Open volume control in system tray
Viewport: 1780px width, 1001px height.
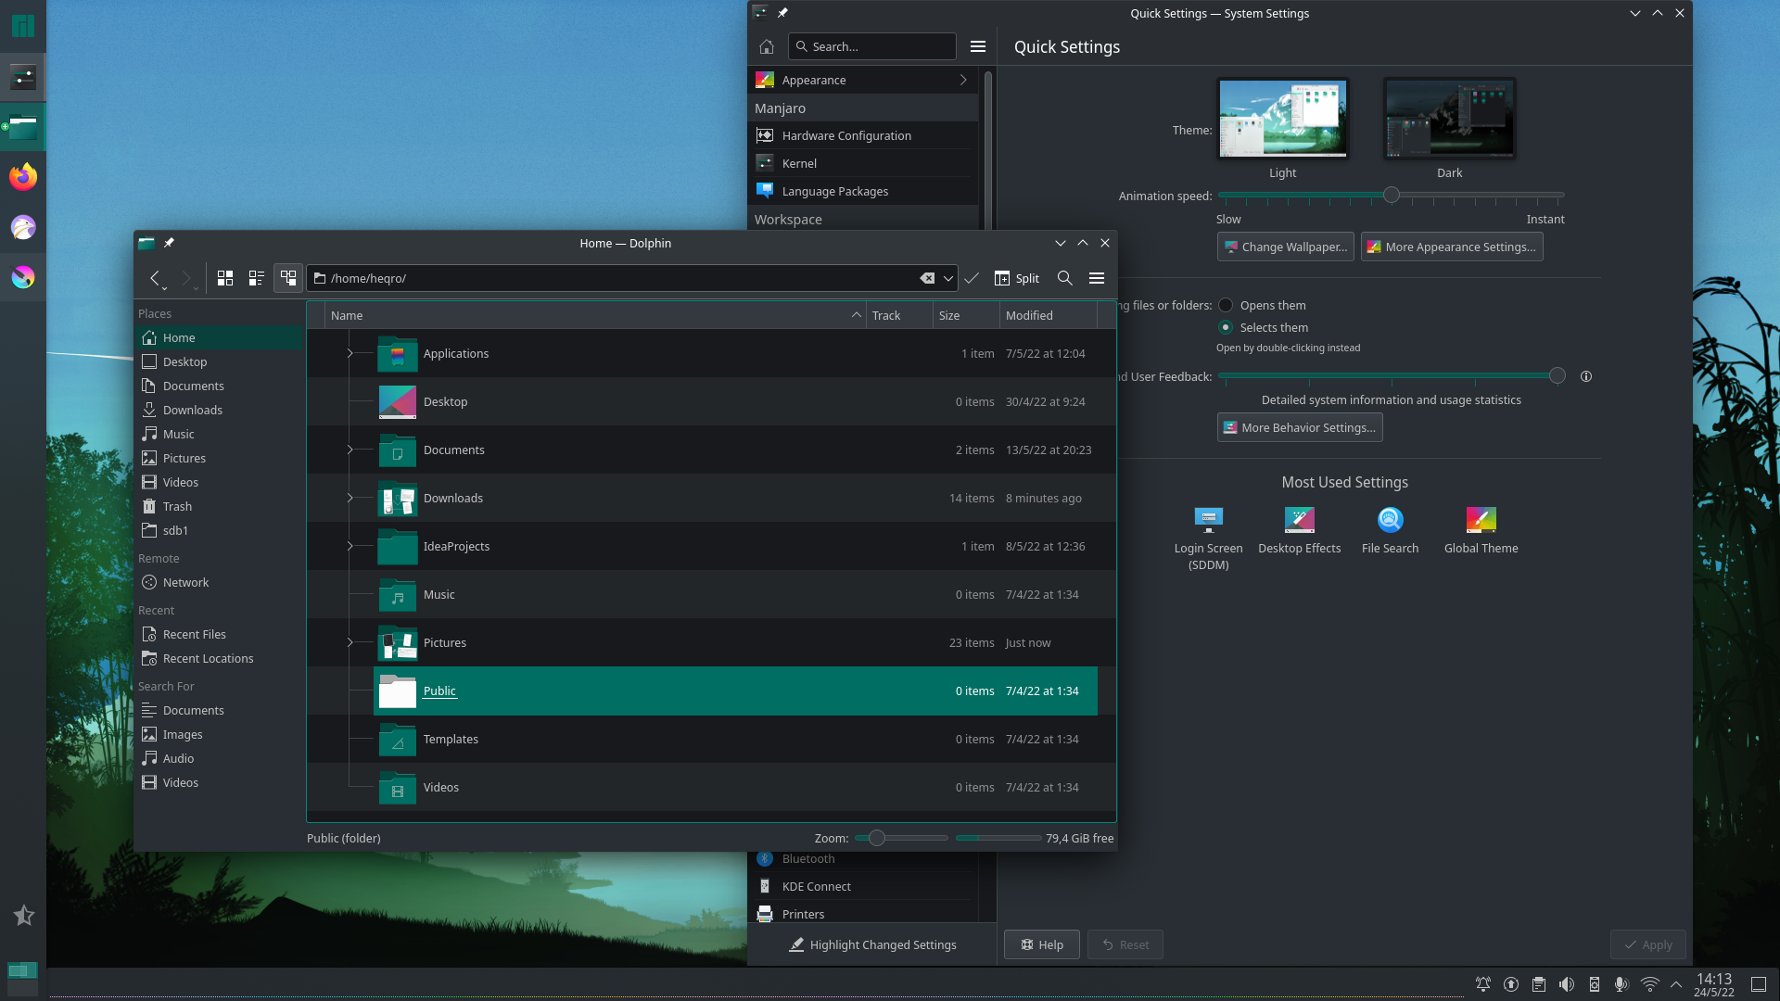click(x=1567, y=984)
